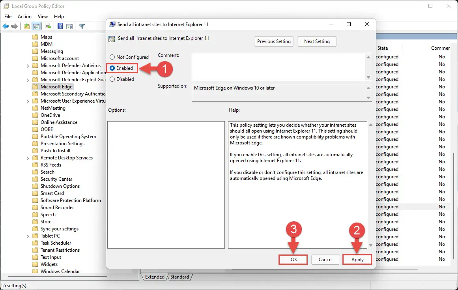Click the Help text scroll up arrow
The width and height of the screenshot is (458, 290).
(371, 125)
